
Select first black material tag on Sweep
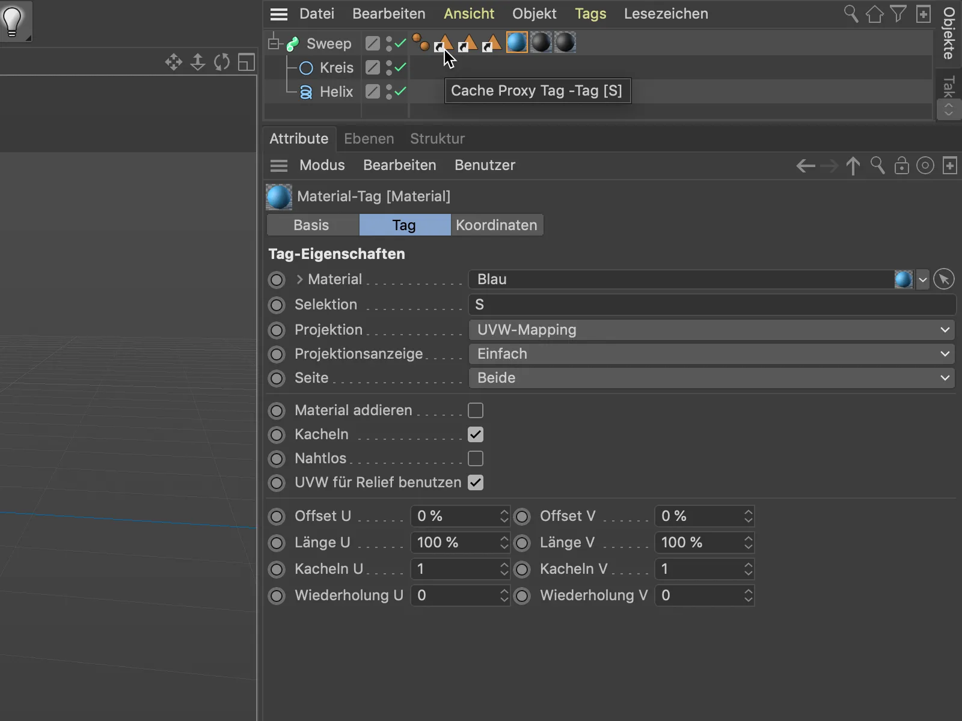pos(541,43)
